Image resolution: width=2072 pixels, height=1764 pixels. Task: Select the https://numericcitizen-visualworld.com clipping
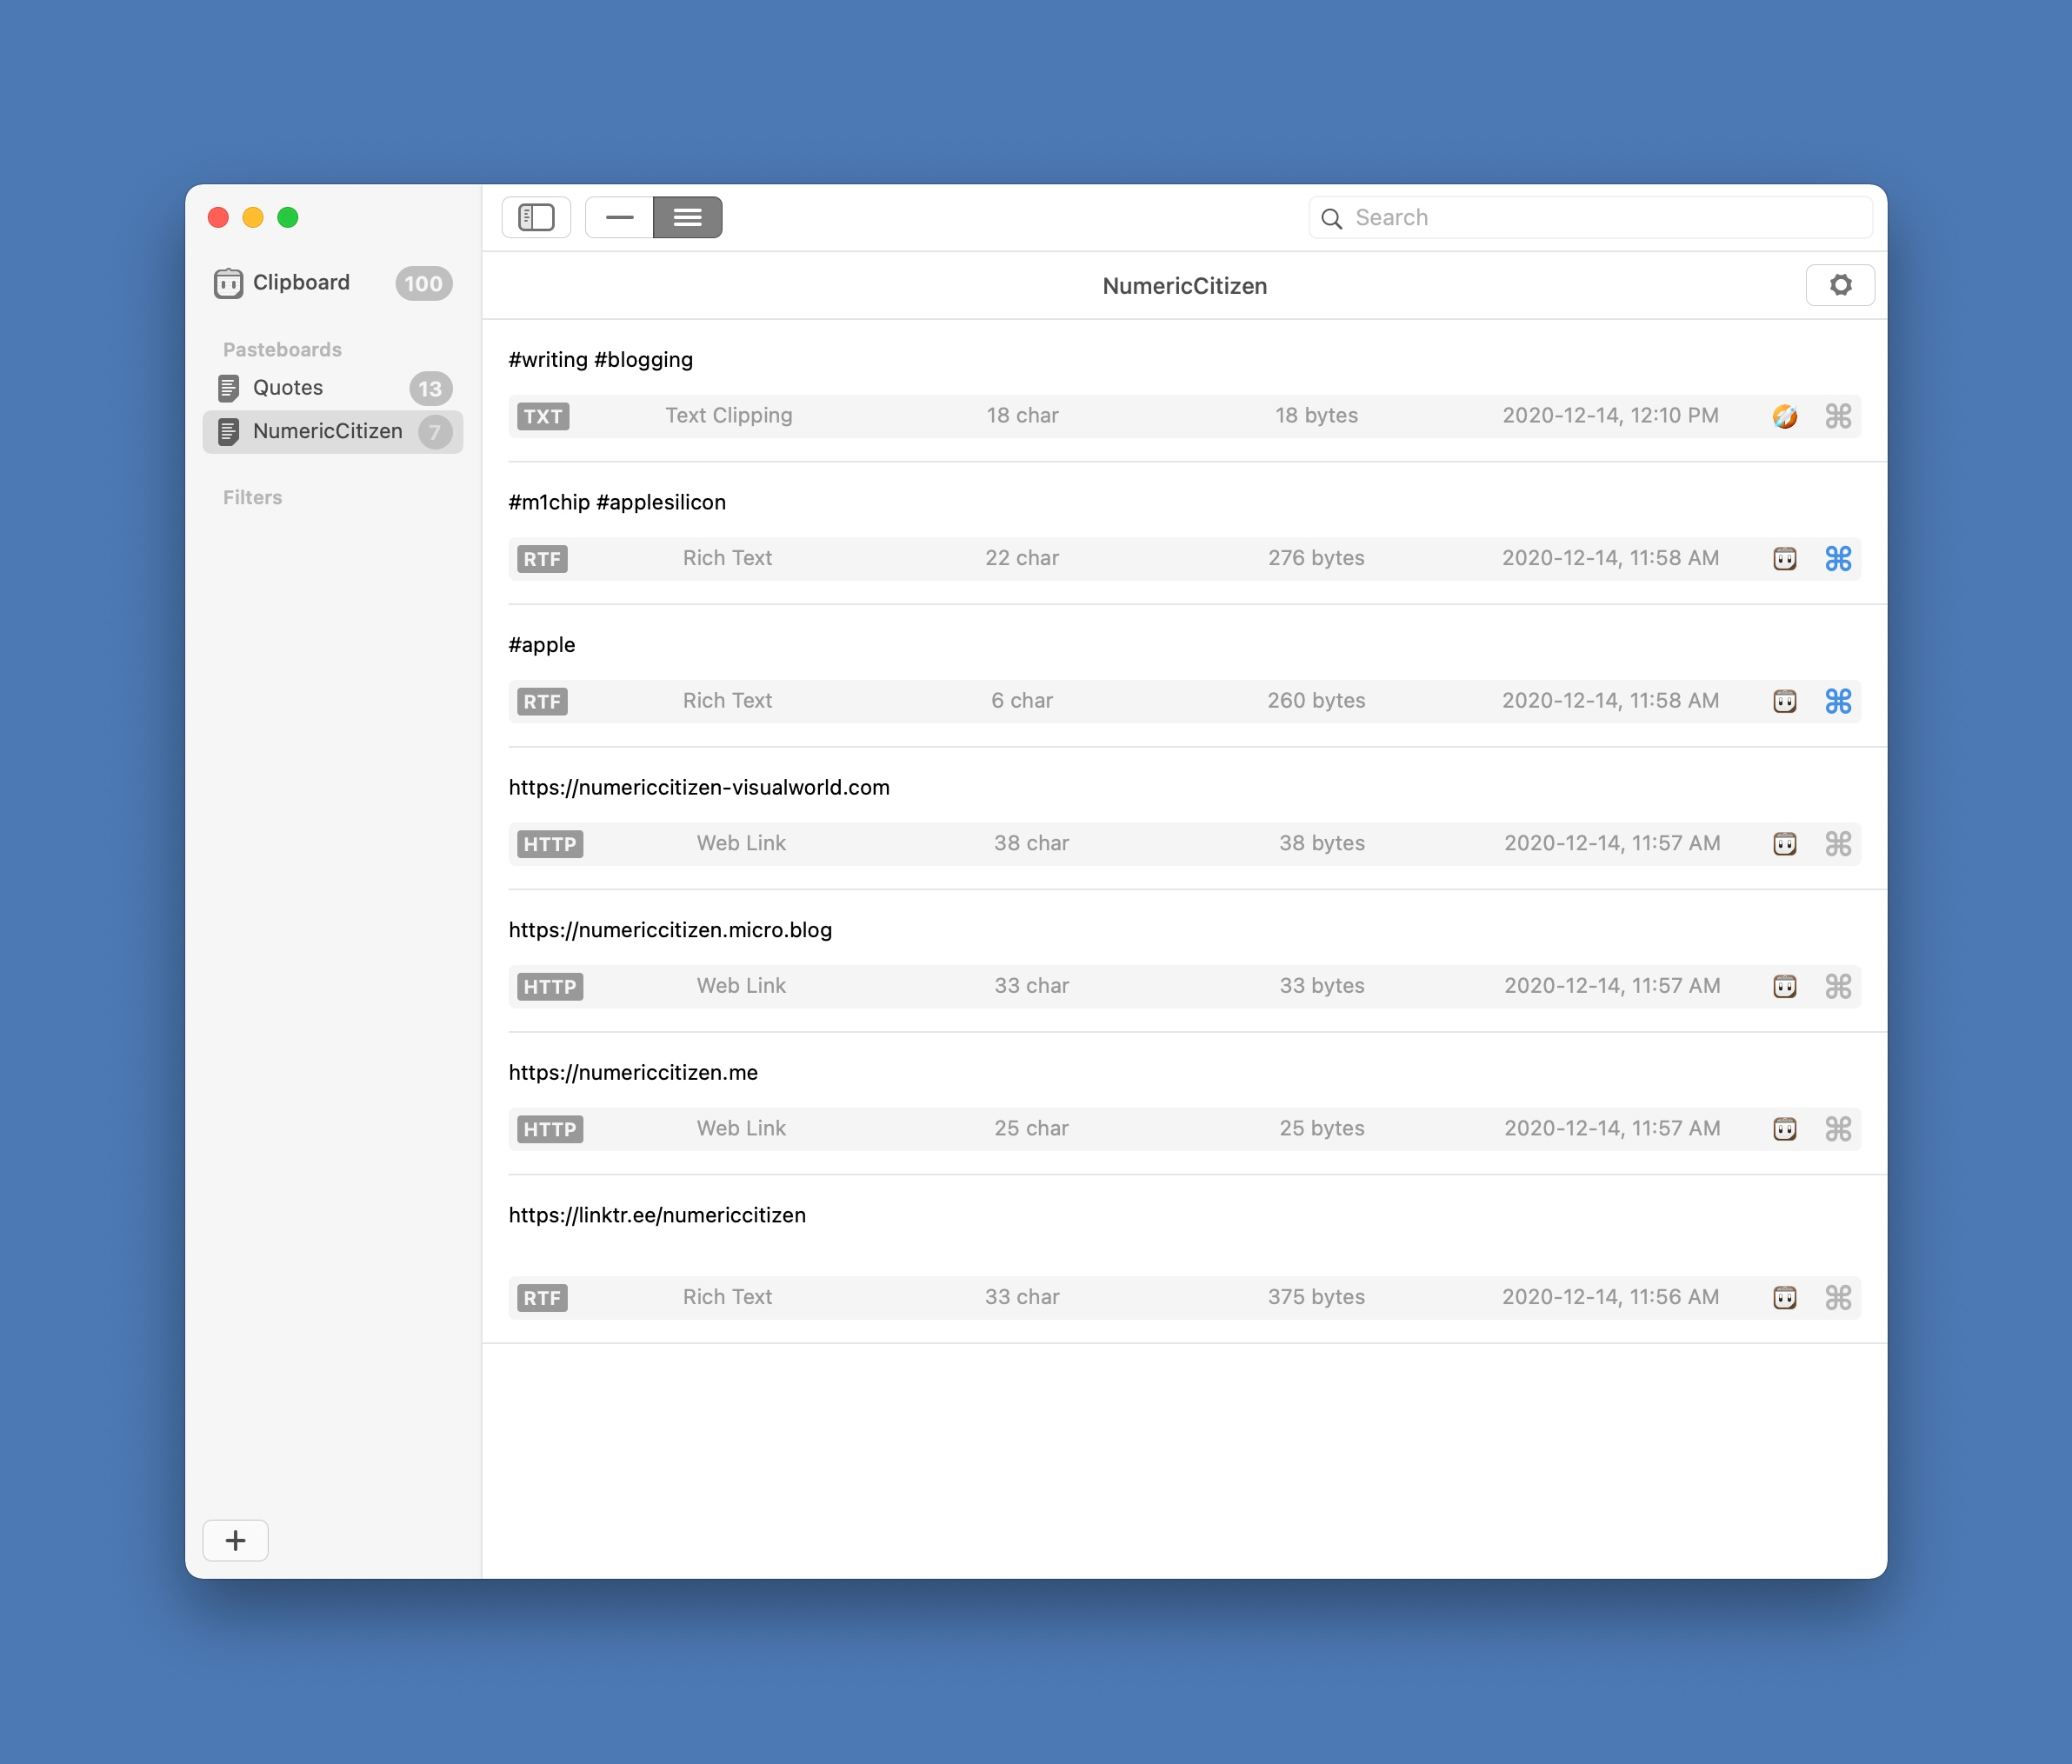[699, 788]
